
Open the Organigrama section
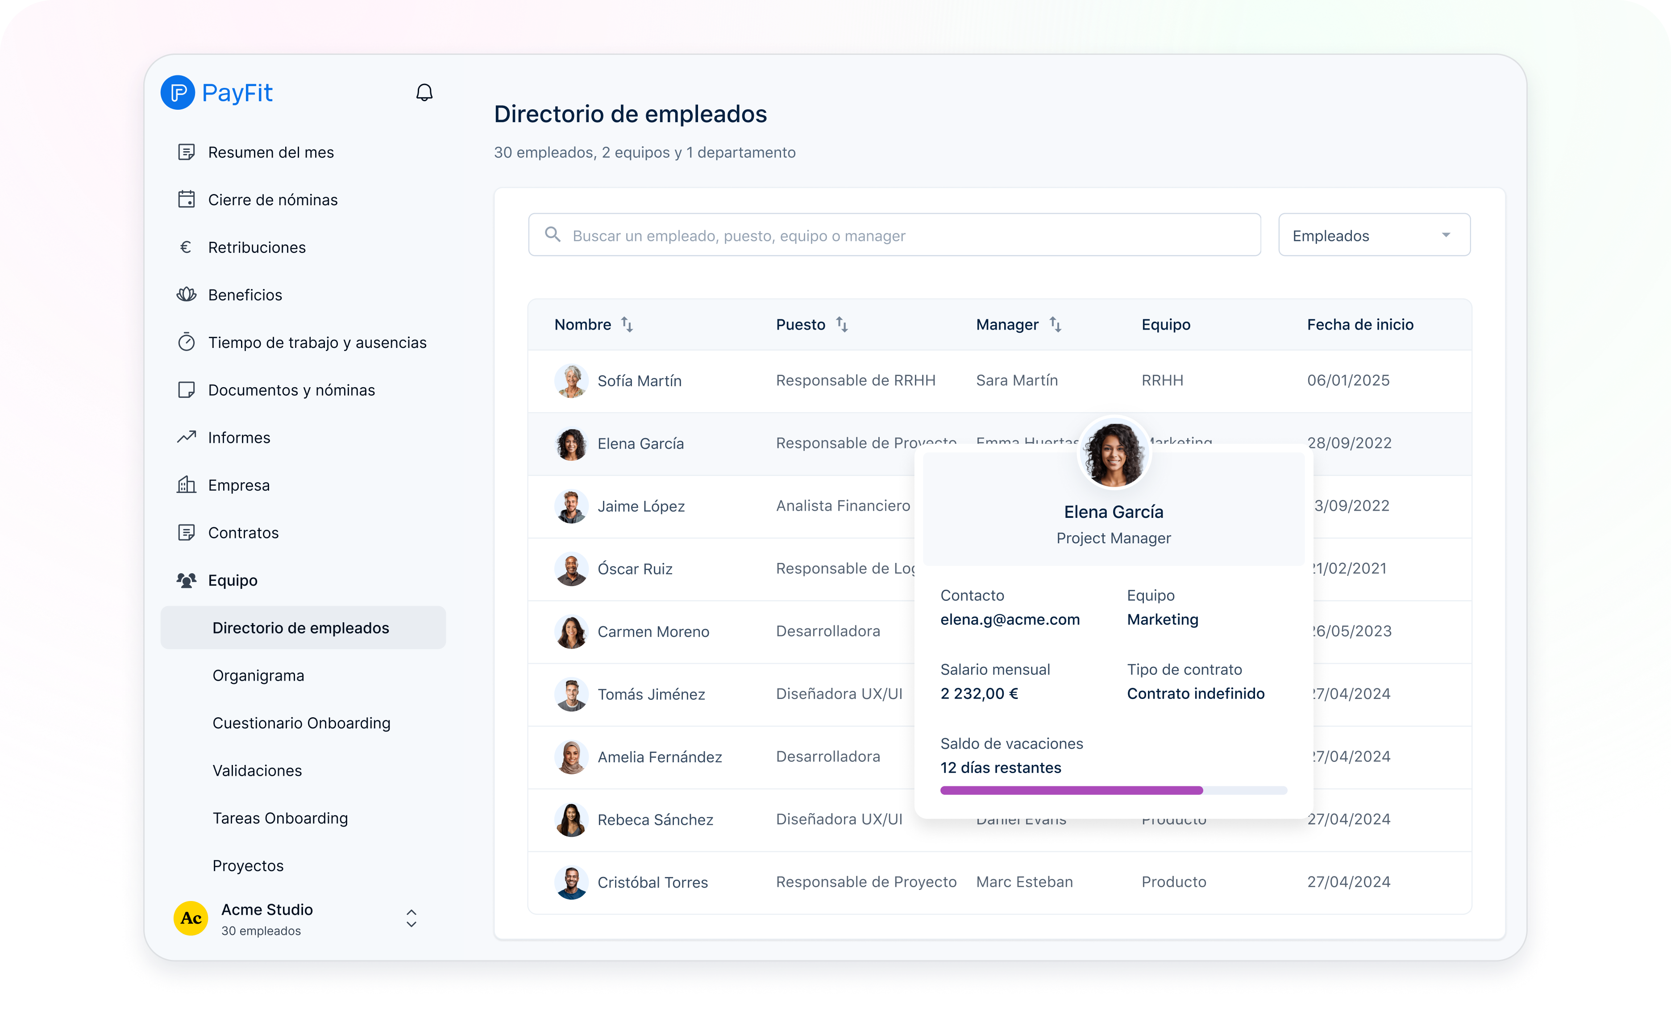tap(258, 675)
